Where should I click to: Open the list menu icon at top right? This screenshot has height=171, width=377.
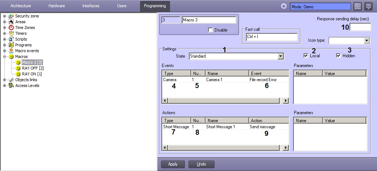pos(368,7)
